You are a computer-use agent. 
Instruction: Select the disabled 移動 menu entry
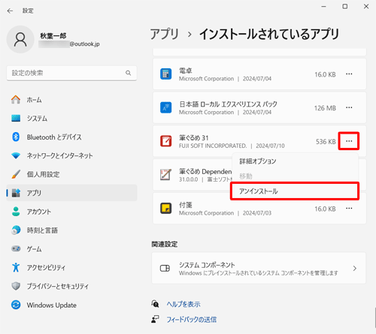[295, 176]
